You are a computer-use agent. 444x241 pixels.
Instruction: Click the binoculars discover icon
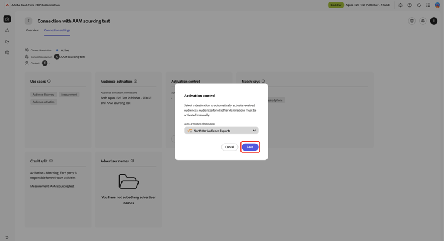click(423, 21)
